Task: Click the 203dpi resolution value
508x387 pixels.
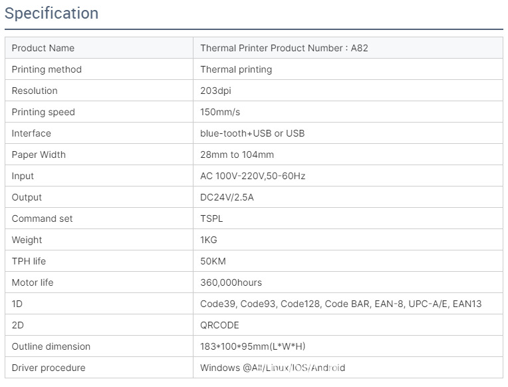Action: (x=215, y=91)
